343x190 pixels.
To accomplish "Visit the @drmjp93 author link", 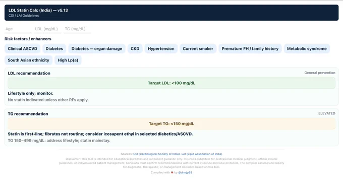I will pyautogui.click(x=185, y=172).
